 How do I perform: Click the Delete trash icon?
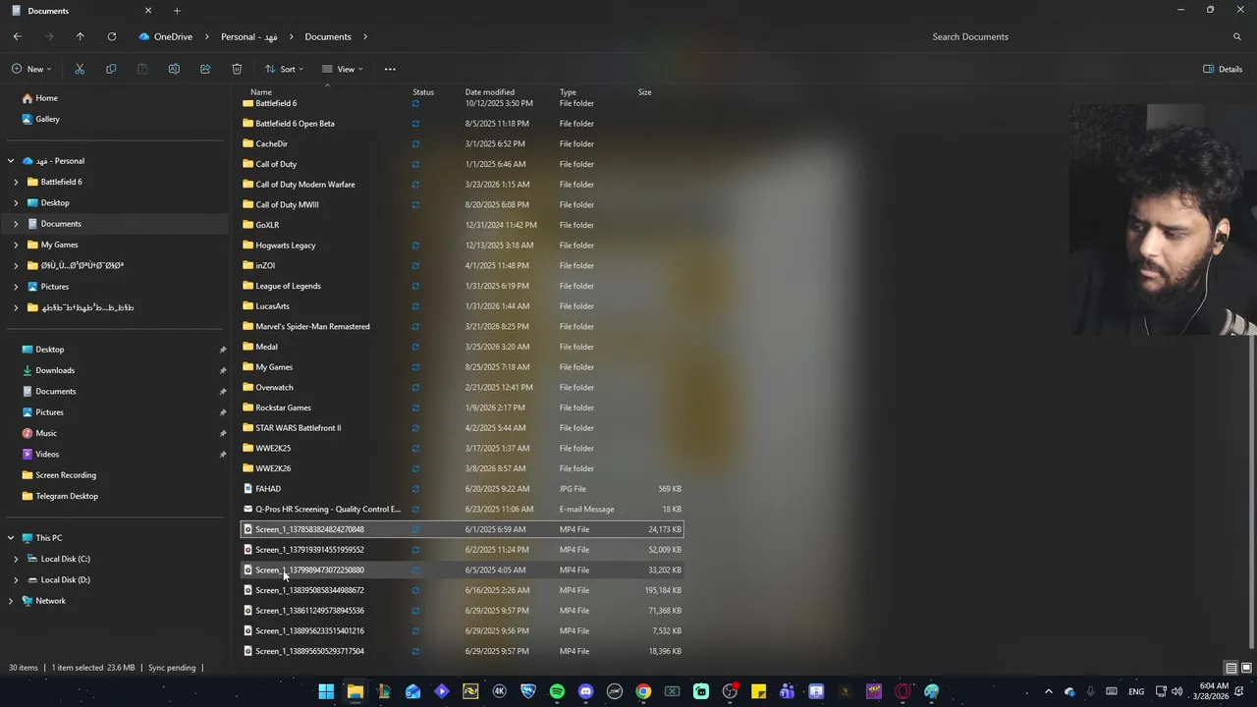237,69
